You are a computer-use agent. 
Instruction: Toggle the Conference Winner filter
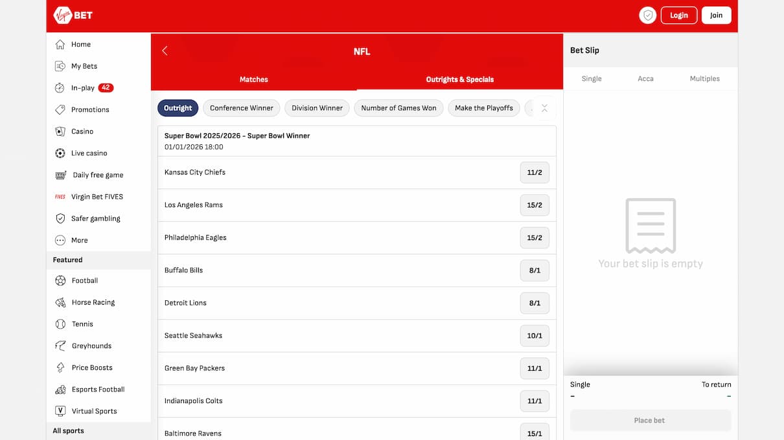(241, 108)
